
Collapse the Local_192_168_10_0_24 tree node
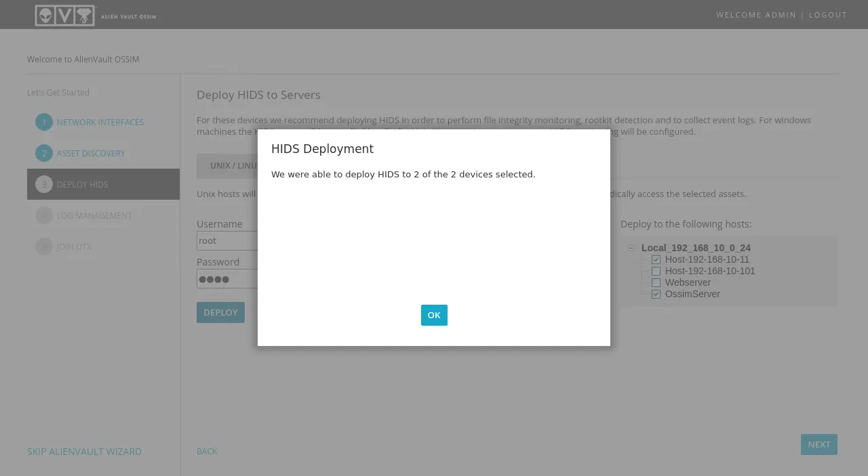631,248
